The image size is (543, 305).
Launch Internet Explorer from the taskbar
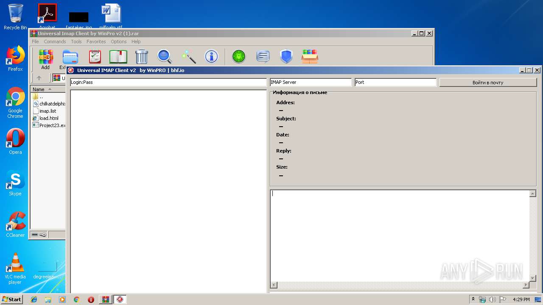click(34, 299)
